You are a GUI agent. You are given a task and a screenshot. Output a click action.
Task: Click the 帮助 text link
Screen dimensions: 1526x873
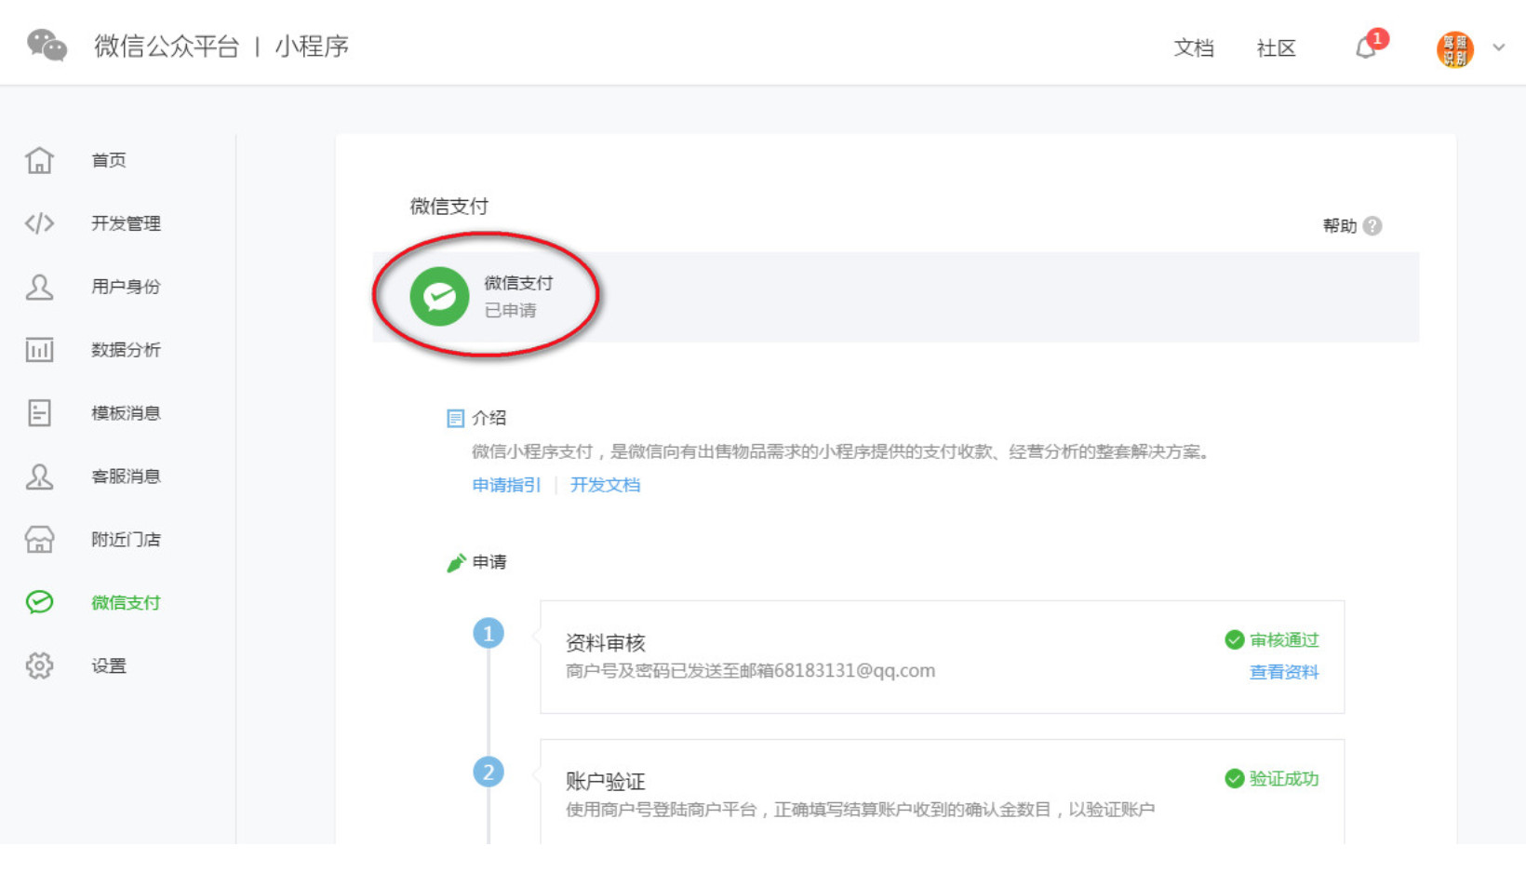1340,226
